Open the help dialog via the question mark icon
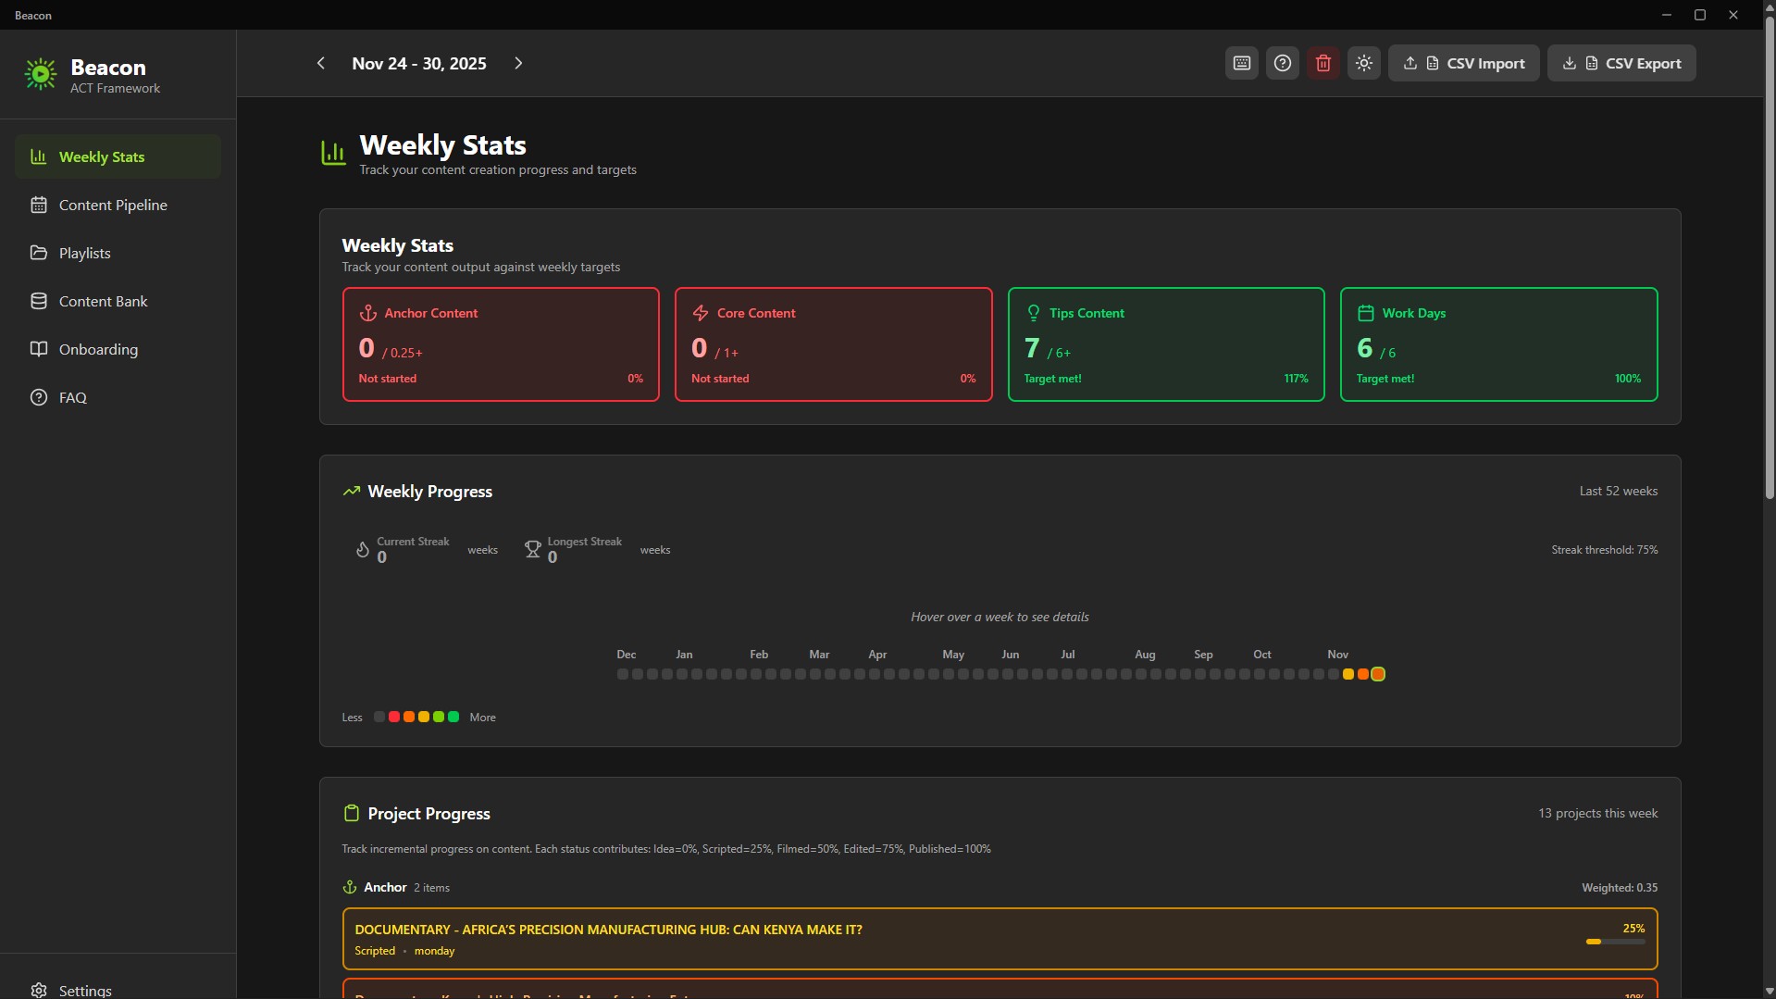The width and height of the screenshot is (1776, 999). (x=1282, y=63)
